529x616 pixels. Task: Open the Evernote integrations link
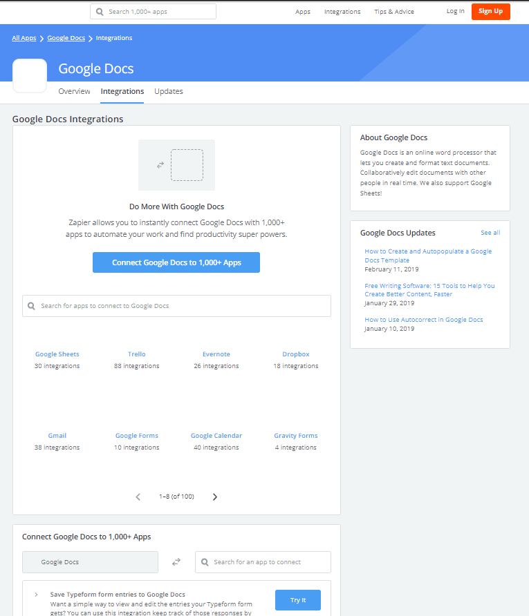tap(216, 354)
